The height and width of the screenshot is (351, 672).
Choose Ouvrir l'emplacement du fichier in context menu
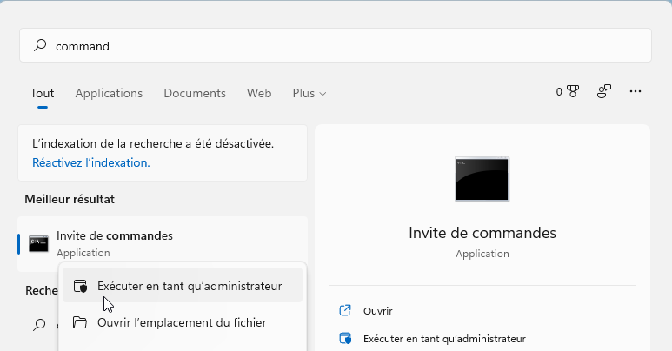click(x=183, y=322)
